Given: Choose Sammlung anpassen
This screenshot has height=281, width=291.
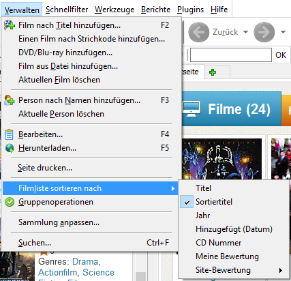Looking at the screenshot, I should [91, 222].
